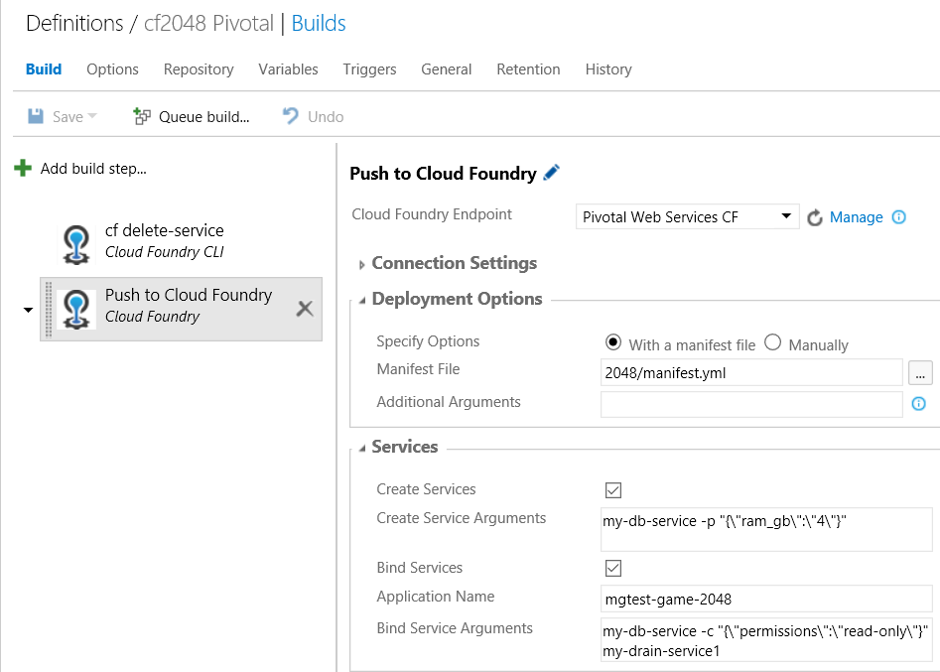Toggle the Bind Services checkbox
This screenshot has width=940, height=672.
(x=613, y=569)
